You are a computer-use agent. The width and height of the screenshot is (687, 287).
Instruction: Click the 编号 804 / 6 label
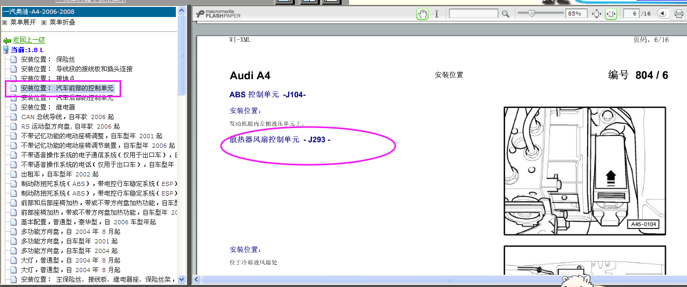click(x=638, y=75)
